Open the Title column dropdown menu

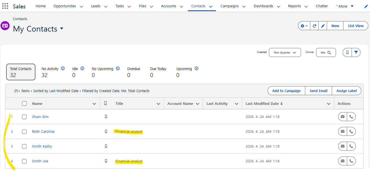tap(158, 104)
